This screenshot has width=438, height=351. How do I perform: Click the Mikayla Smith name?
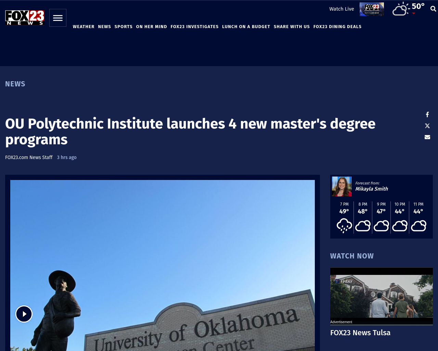click(372, 189)
